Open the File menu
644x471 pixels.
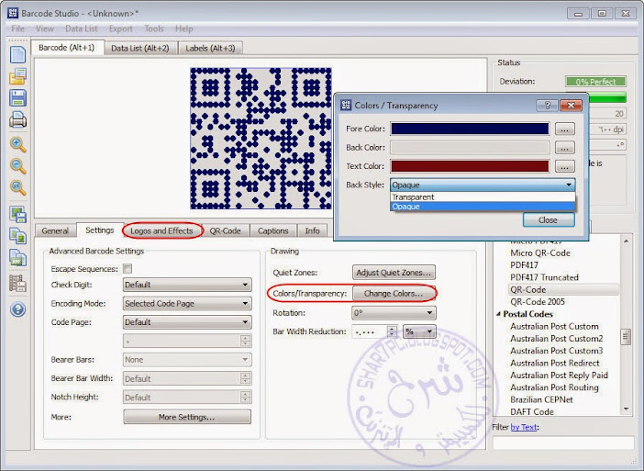click(17, 28)
